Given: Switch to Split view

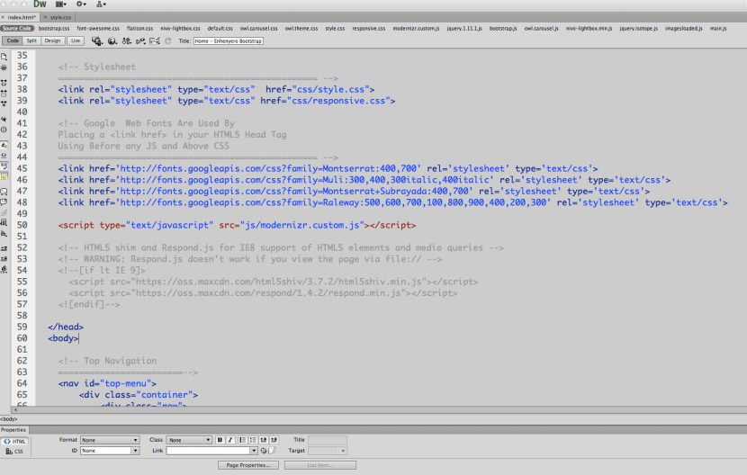Looking at the screenshot, I should tap(31, 41).
